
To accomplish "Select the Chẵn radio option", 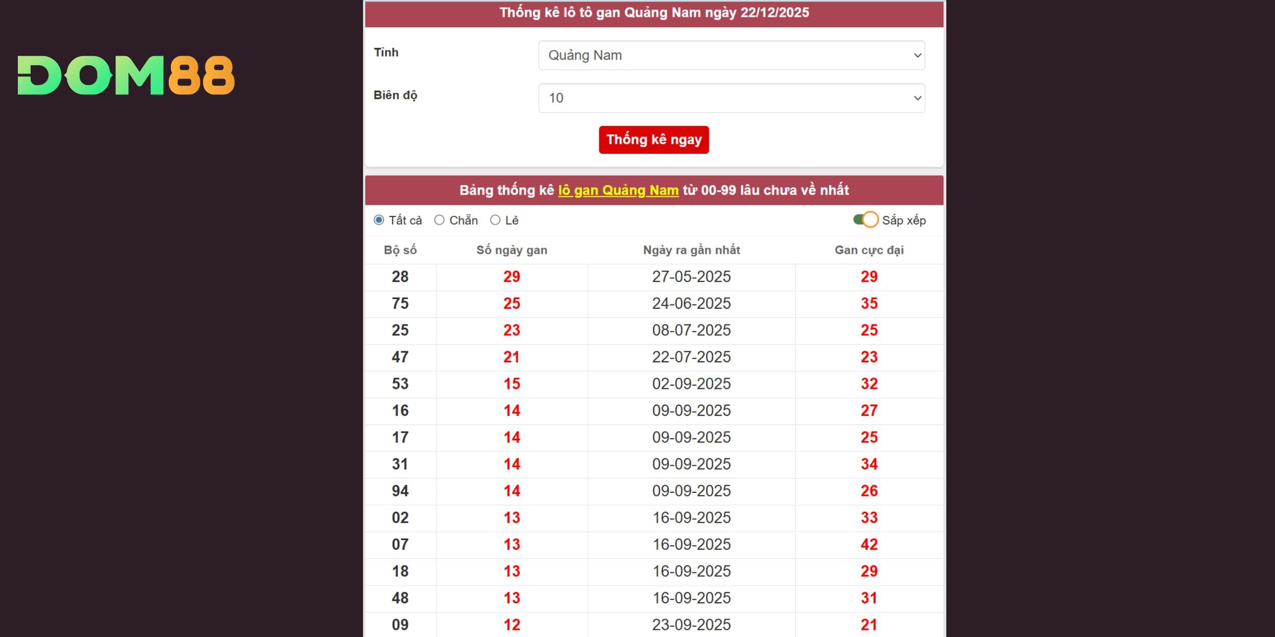I will tap(439, 220).
